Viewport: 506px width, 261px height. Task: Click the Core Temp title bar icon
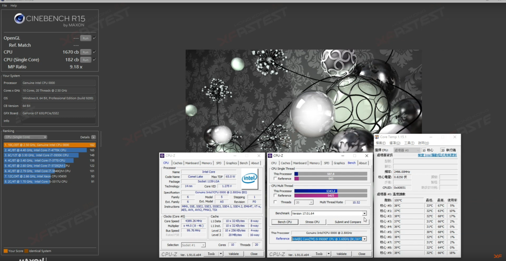coord(377,137)
